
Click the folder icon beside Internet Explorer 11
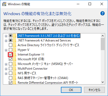pos(15,55)
